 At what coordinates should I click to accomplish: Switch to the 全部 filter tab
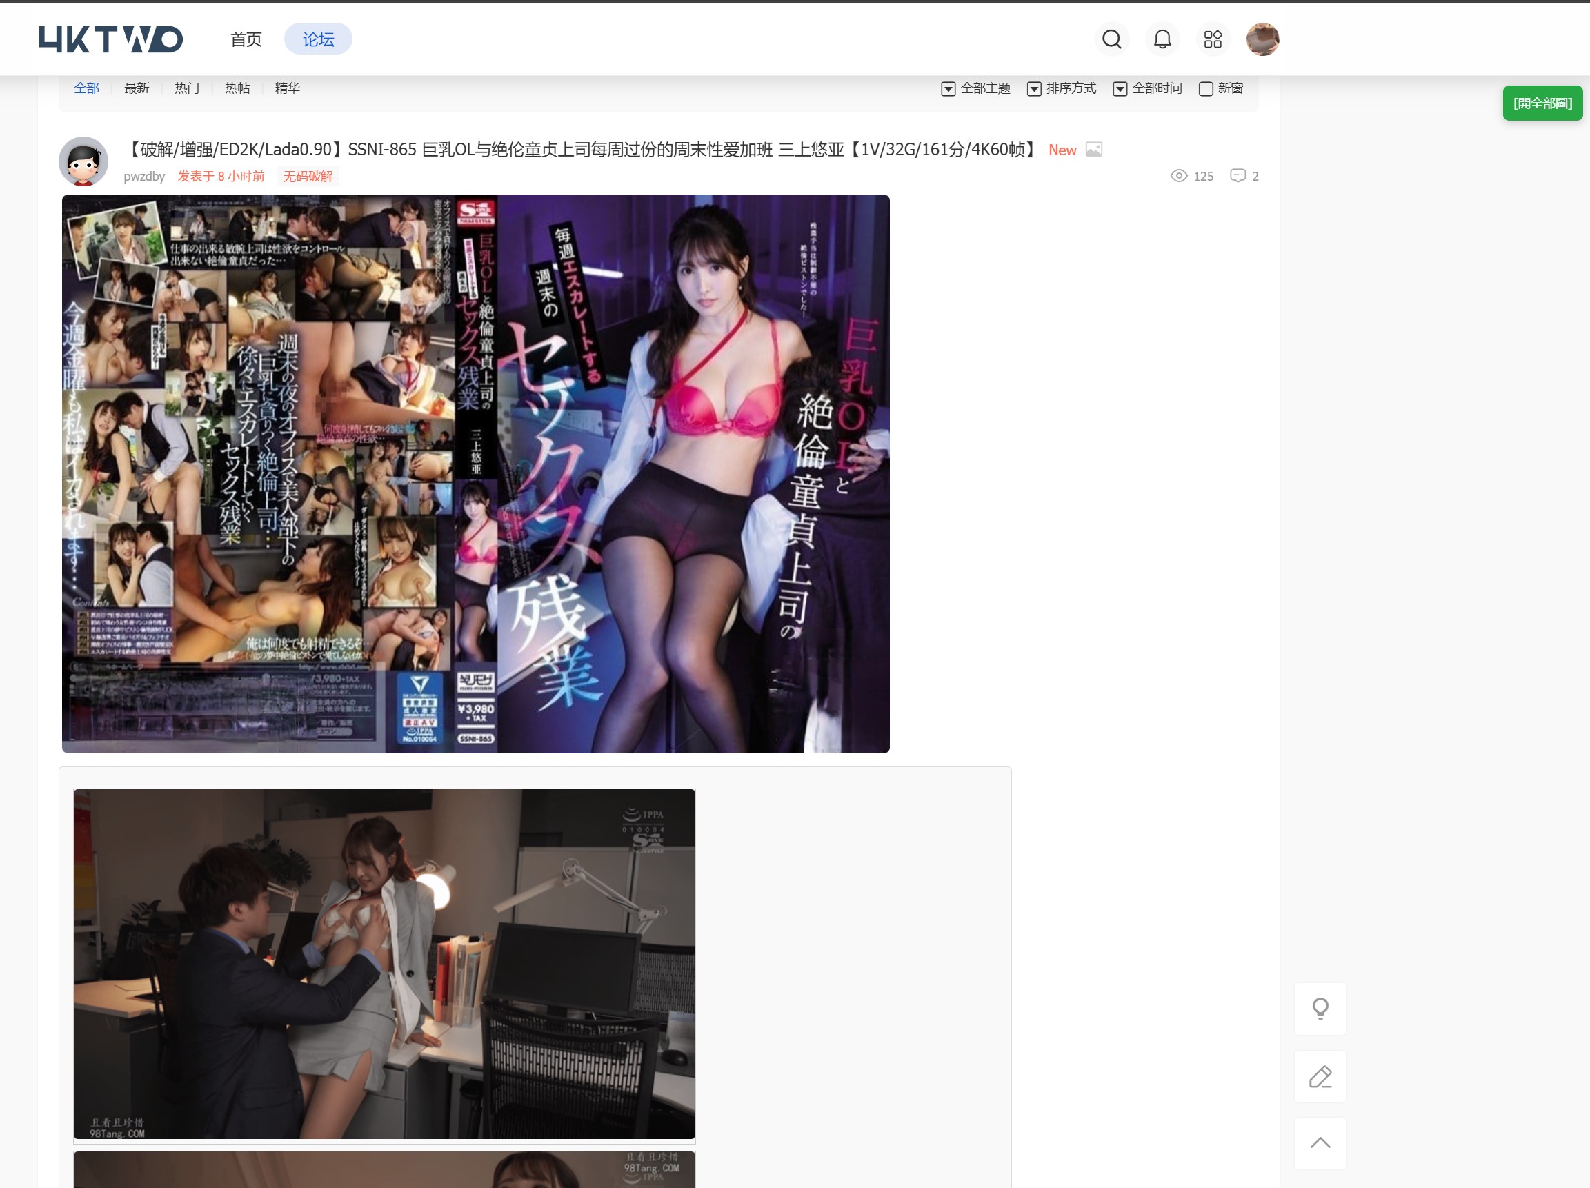pyautogui.click(x=86, y=88)
